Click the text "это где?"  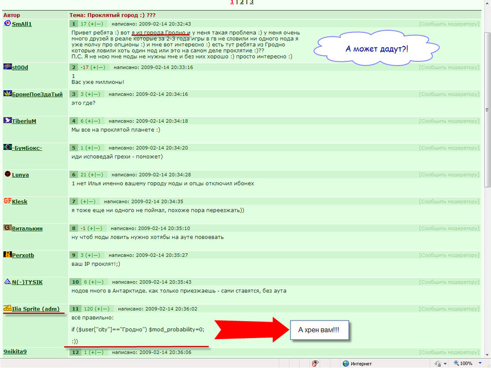[x=83, y=103]
